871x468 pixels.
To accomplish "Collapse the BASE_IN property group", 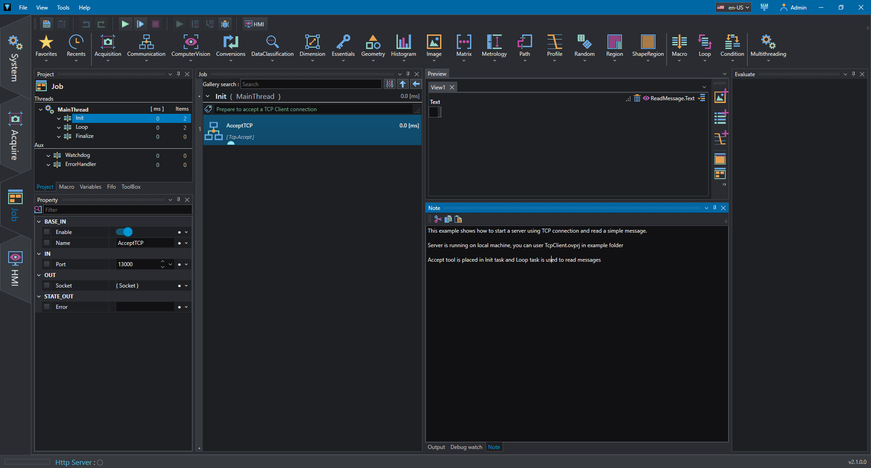I will pyautogui.click(x=39, y=222).
